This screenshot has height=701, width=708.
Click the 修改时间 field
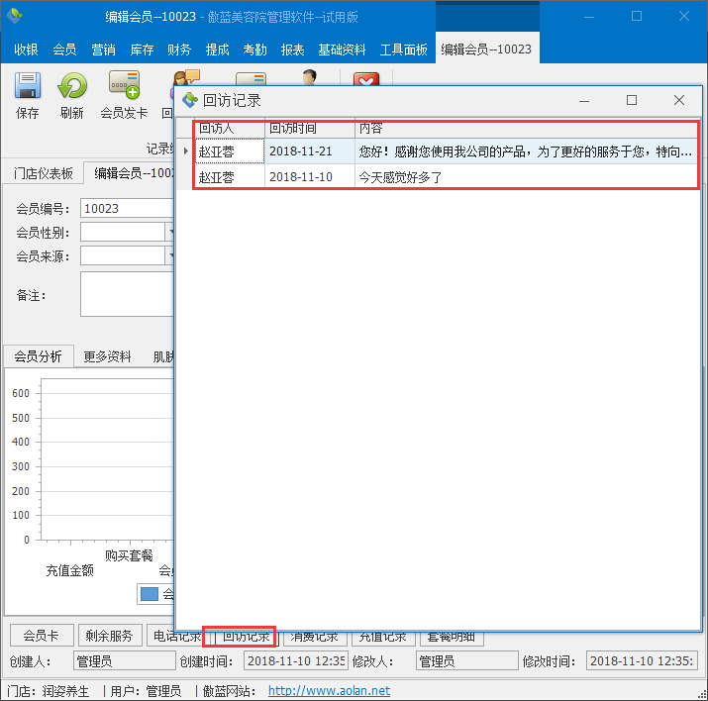[x=642, y=661]
